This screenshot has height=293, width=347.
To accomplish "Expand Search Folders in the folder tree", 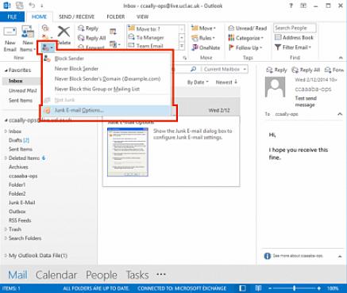I will (6, 238).
